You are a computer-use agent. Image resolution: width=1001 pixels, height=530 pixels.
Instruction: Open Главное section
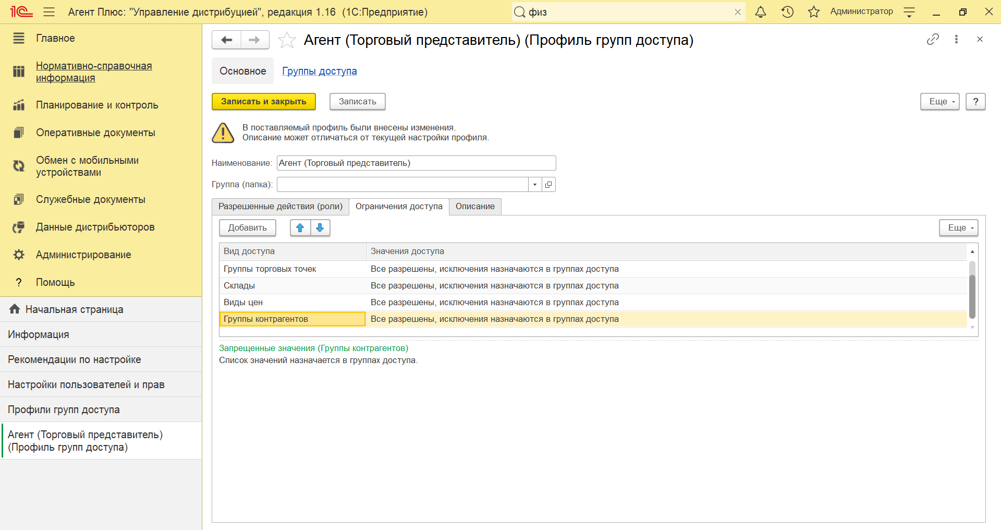[55, 38]
